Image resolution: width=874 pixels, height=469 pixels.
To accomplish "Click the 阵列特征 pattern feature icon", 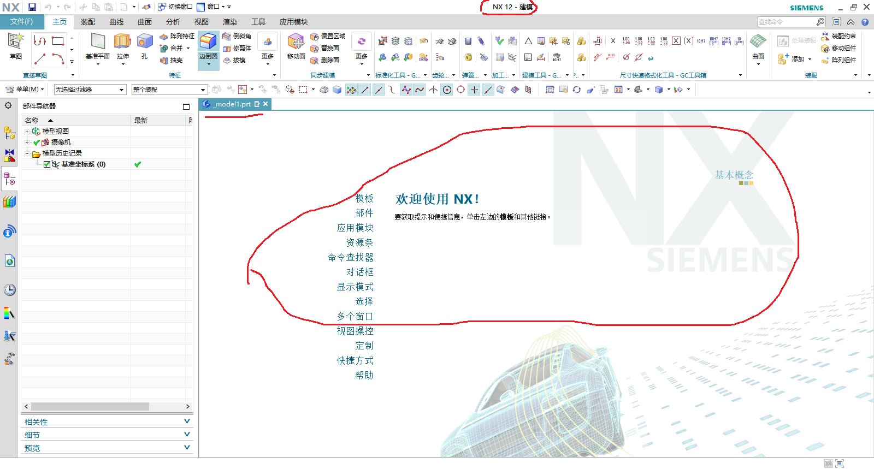I will click(x=176, y=36).
